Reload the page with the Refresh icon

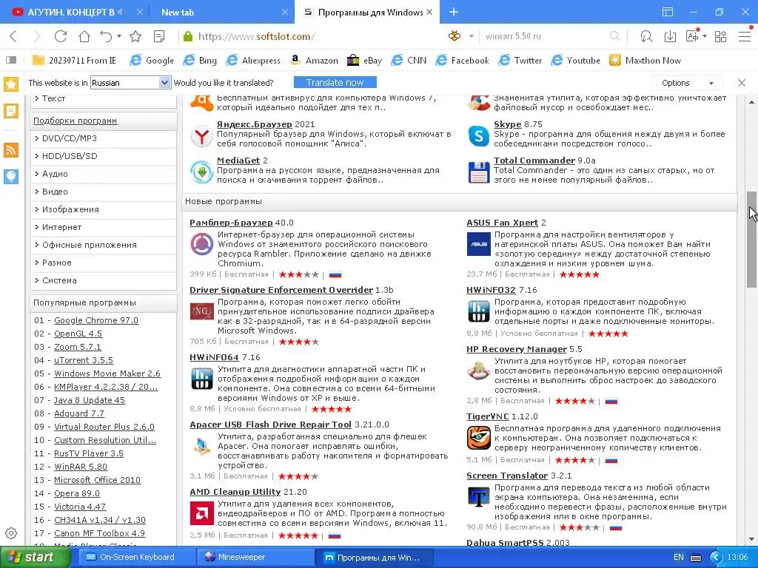tap(61, 36)
